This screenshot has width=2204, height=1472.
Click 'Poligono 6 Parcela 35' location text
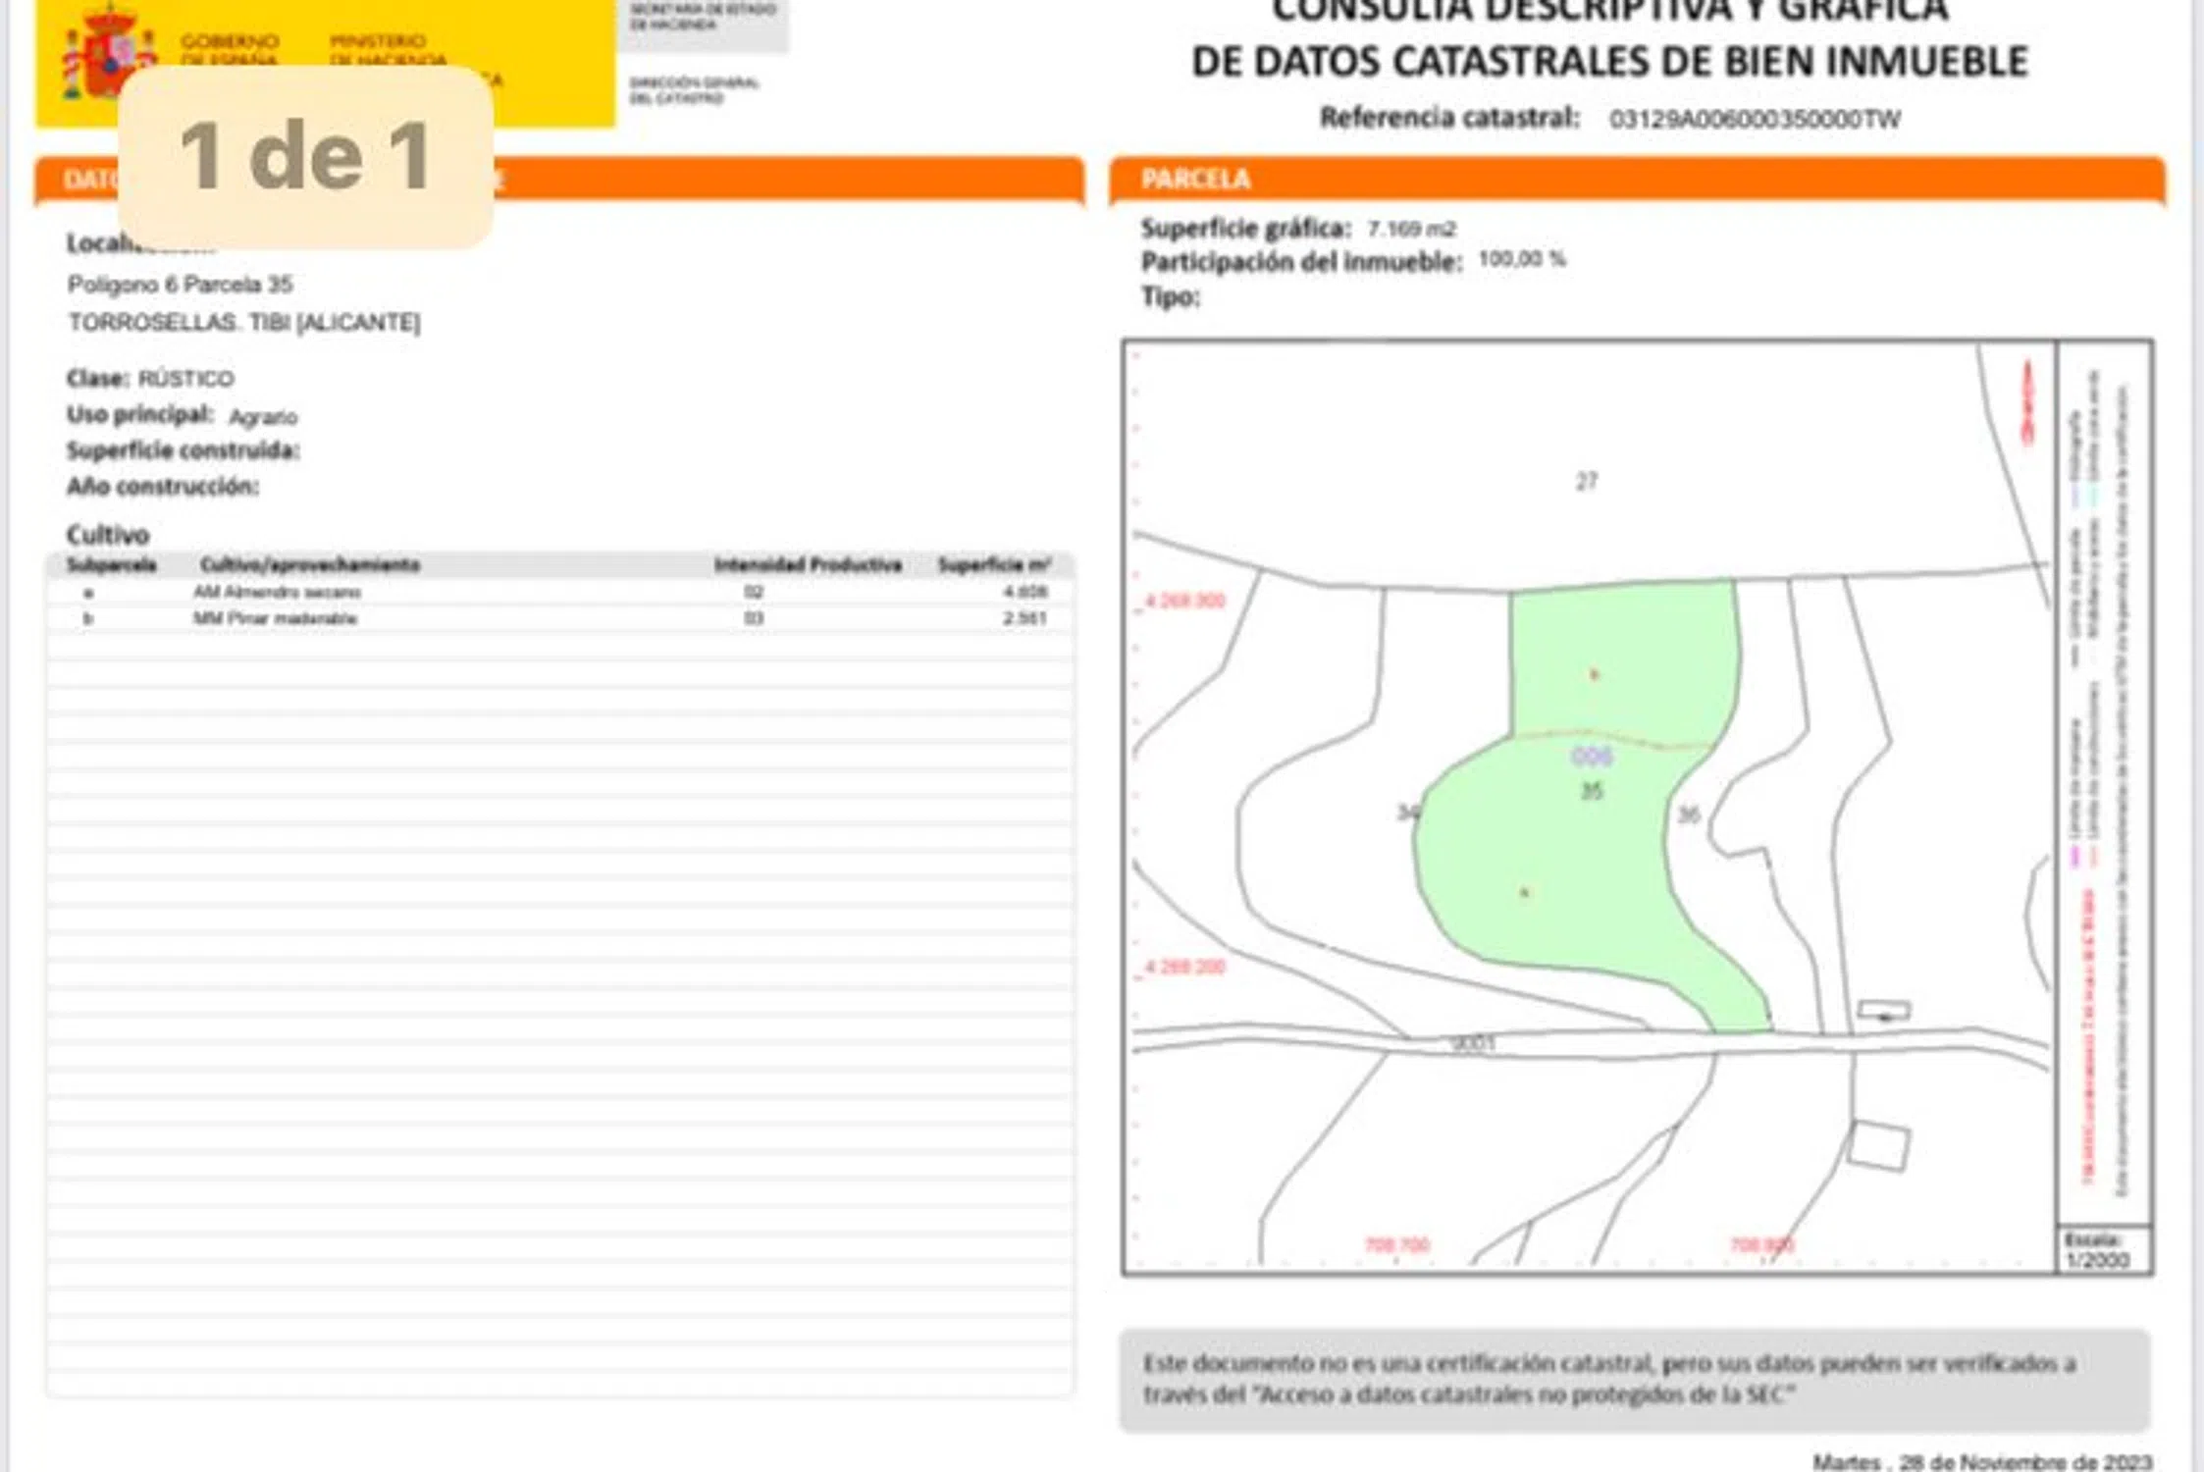click(x=180, y=285)
